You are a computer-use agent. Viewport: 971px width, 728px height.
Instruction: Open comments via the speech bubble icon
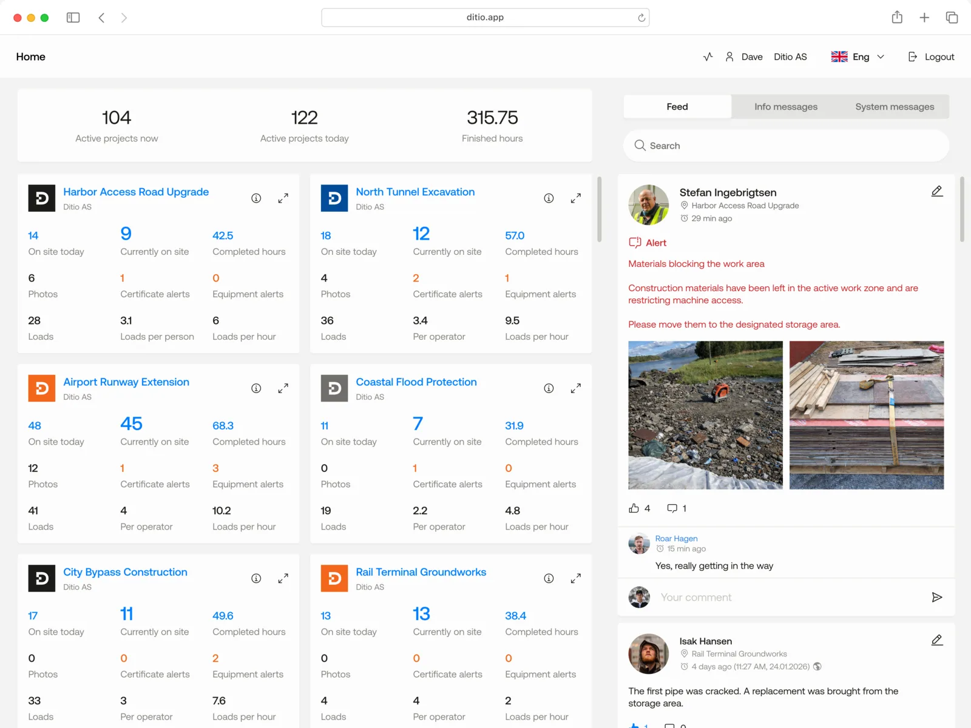[x=671, y=508]
